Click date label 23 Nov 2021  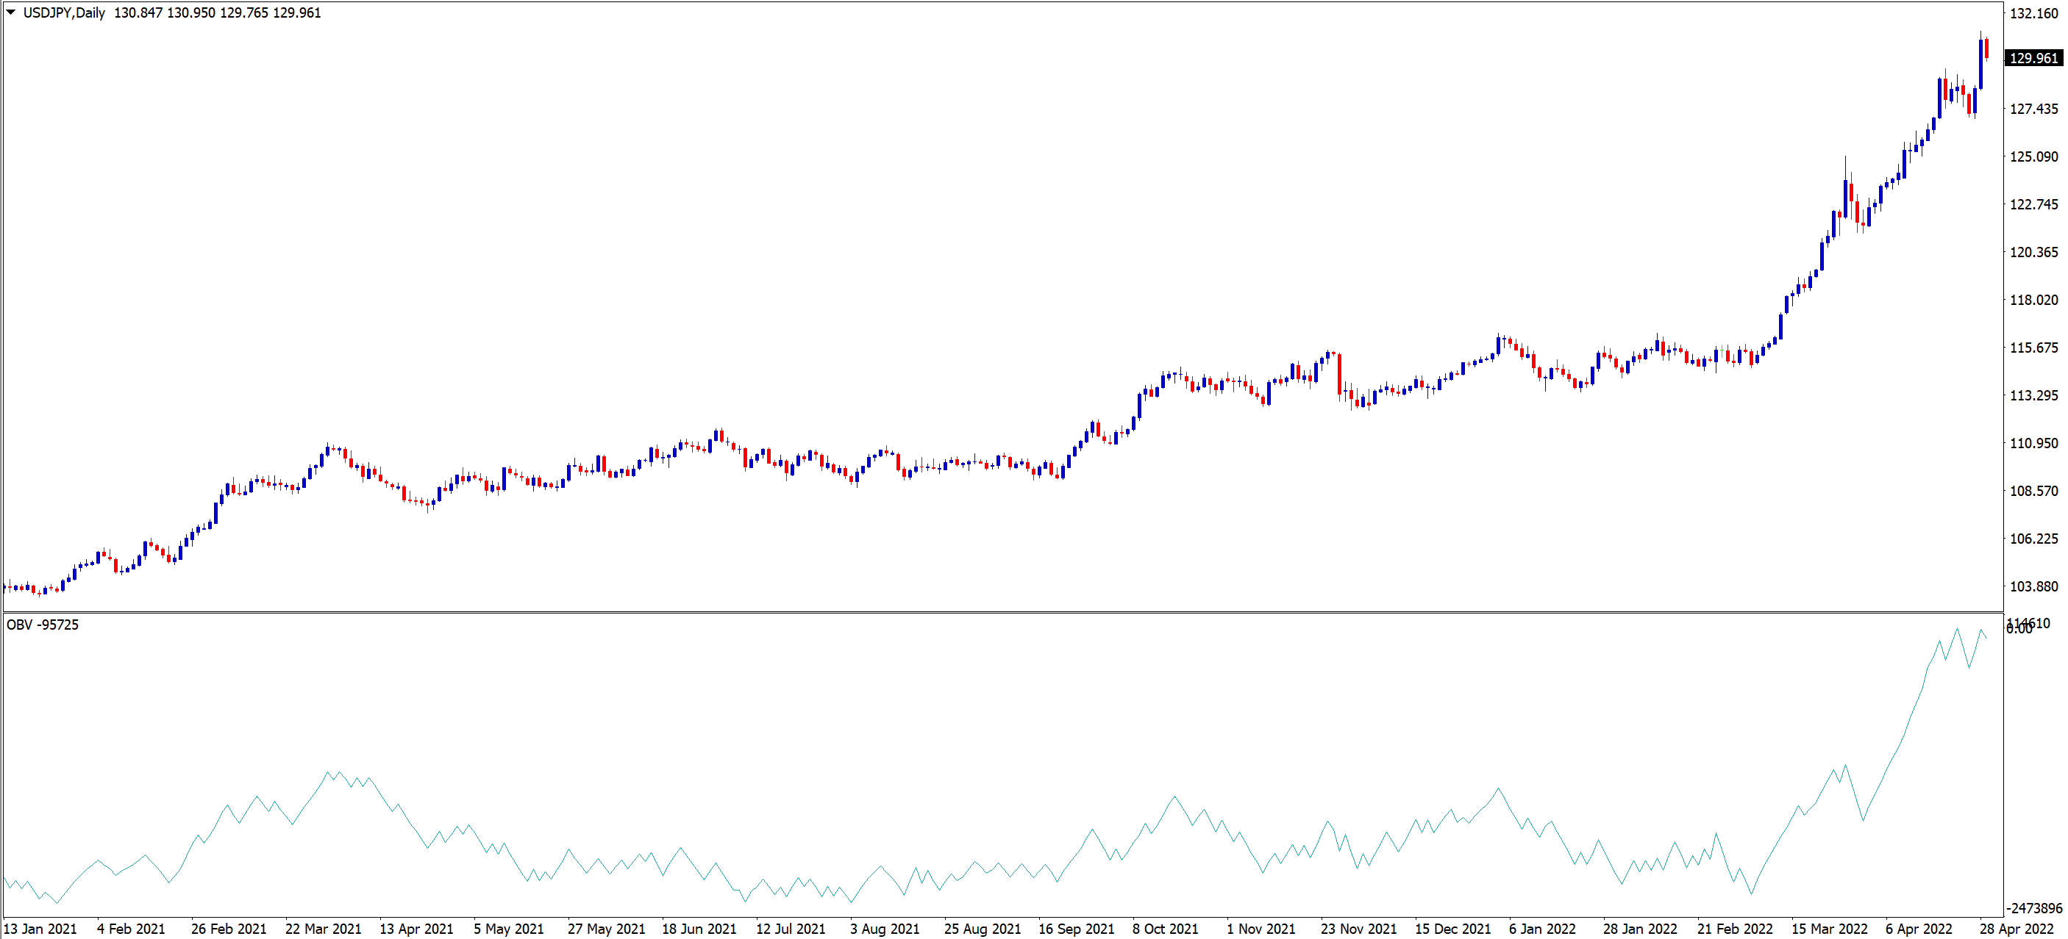click(1359, 929)
